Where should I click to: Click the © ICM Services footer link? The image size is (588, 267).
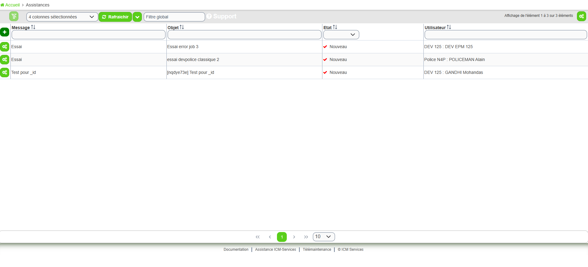click(x=351, y=250)
